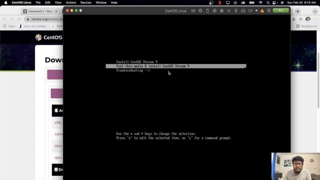Screen dimensions: 320x180
Task: Open the Apps bookmarks shortcut
Action: 9,26
